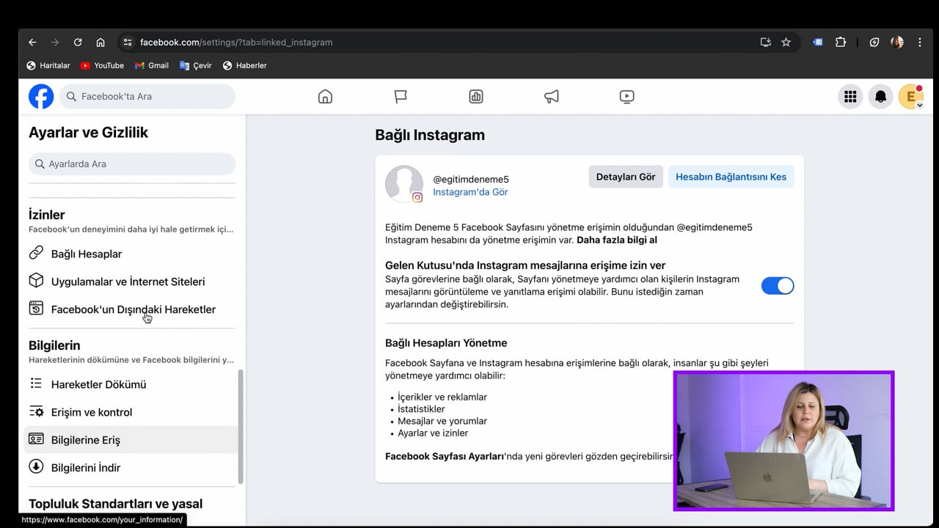Open Bilgilerine Eriş
939x528 pixels.
[x=132, y=440]
